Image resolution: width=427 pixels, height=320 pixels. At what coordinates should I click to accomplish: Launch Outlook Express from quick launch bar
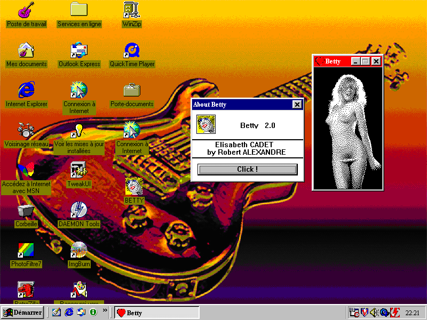tap(81, 312)
